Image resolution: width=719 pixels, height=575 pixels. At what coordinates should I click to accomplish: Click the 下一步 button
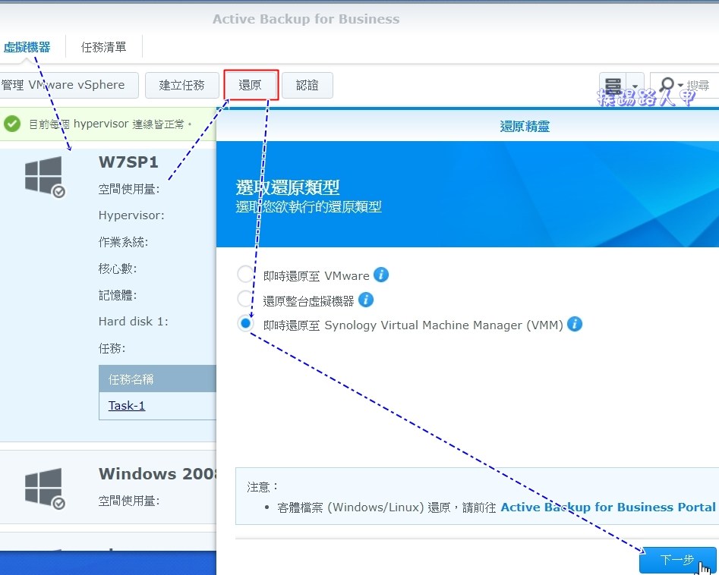[677, 559]
